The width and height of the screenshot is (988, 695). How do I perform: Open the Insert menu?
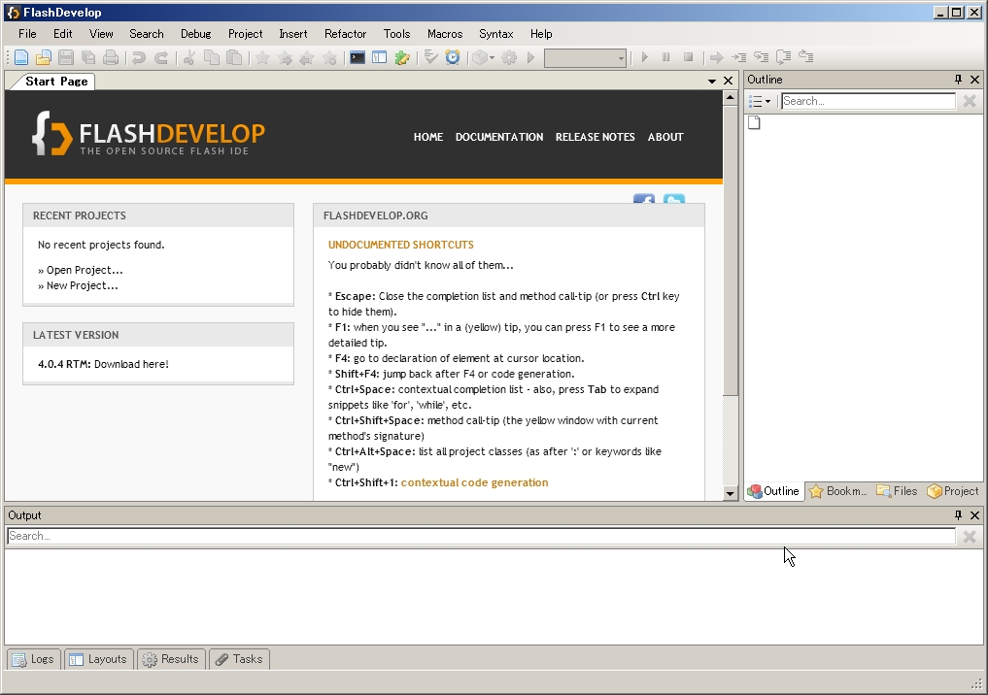tap(293, 34)
